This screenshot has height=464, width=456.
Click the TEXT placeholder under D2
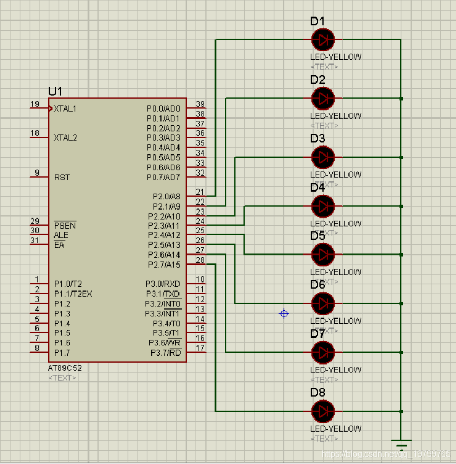pyautogui.click(x=324, y=125)
